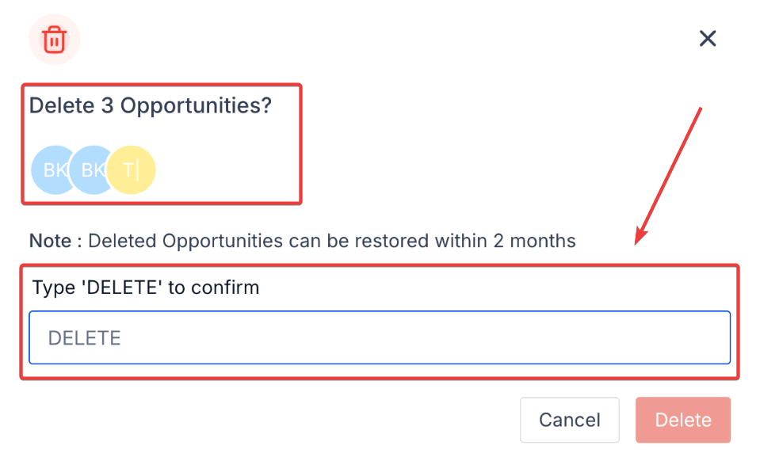Screen dimensions: 760x476
Task: Select the middle BK avatar
Action: coord(90,169)
